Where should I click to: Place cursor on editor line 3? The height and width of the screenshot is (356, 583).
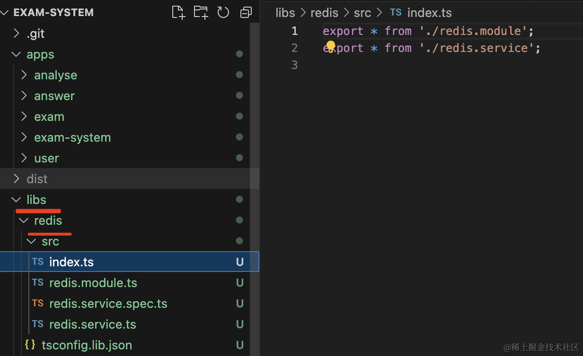pos(426,65)
